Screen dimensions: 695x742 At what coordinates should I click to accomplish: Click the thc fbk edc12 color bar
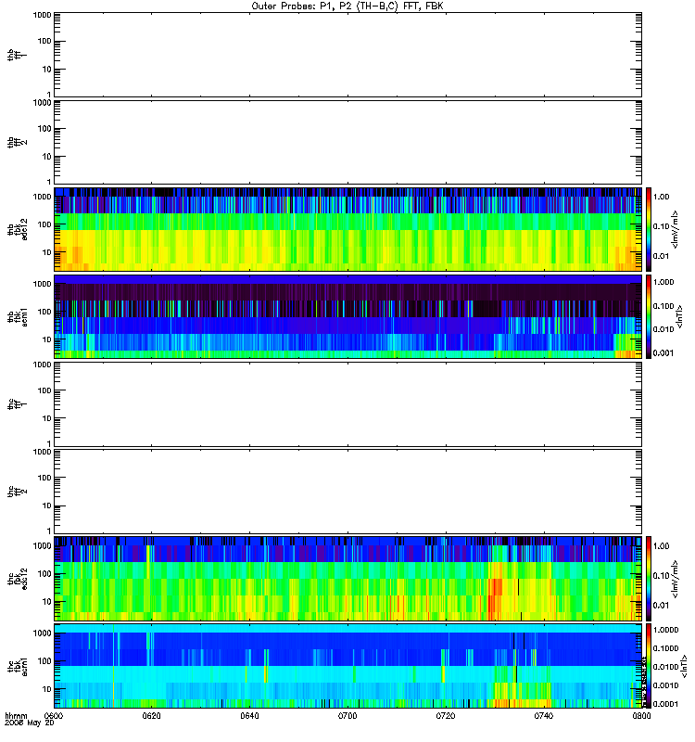(649, 578)
